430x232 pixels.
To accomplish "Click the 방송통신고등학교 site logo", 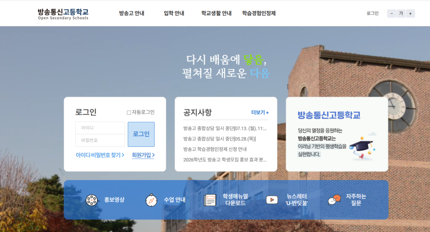I will pos(63,14).
